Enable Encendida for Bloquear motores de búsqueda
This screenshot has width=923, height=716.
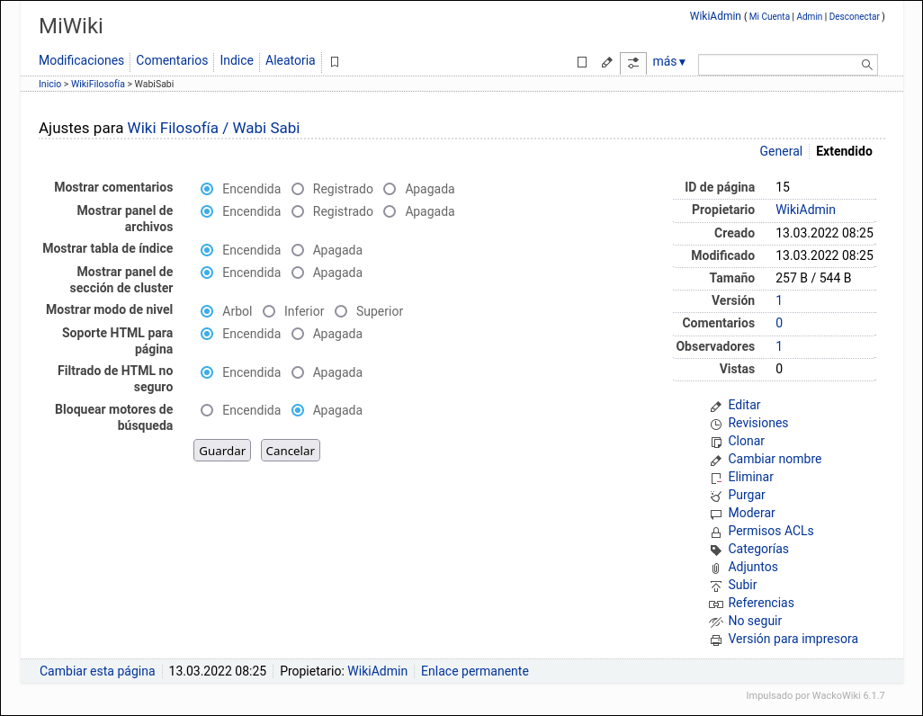point(207,410)
